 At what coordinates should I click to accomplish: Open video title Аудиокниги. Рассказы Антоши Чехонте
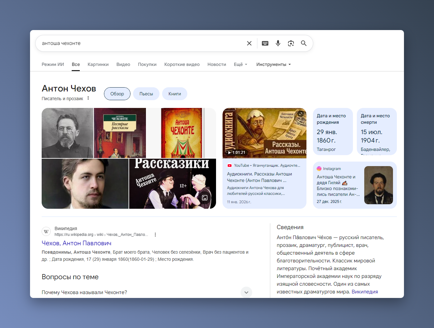(260, 177)
